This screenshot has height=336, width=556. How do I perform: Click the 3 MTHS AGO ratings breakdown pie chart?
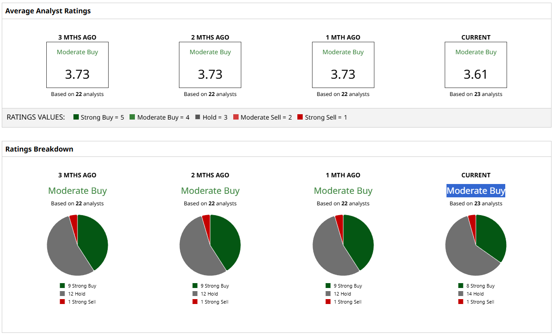point(77,245)
